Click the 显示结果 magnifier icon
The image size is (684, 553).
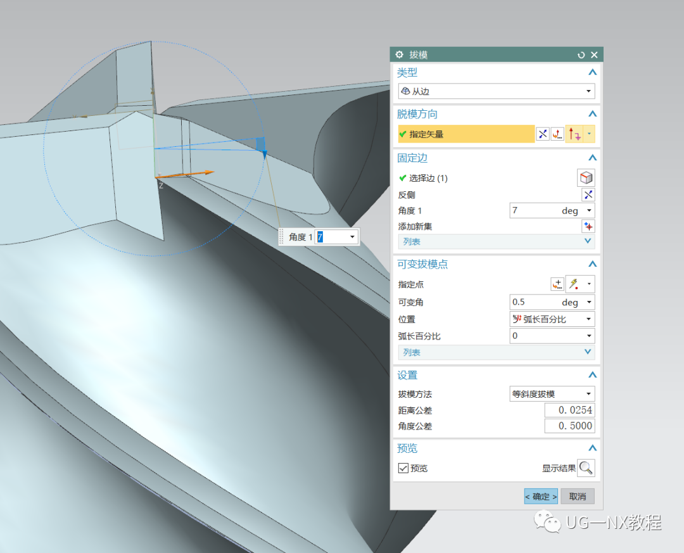[x=586, y=468]
